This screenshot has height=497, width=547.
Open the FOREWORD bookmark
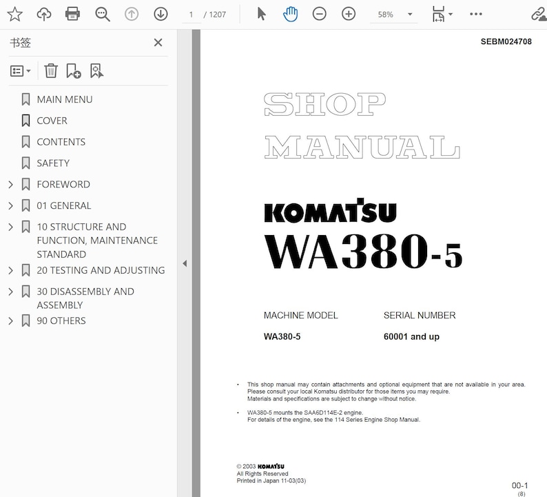63,185
